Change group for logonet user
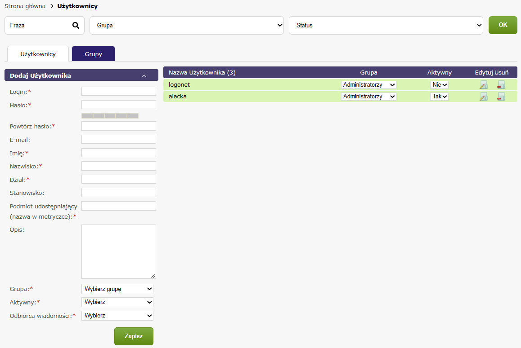 click(x=368, y=85)
